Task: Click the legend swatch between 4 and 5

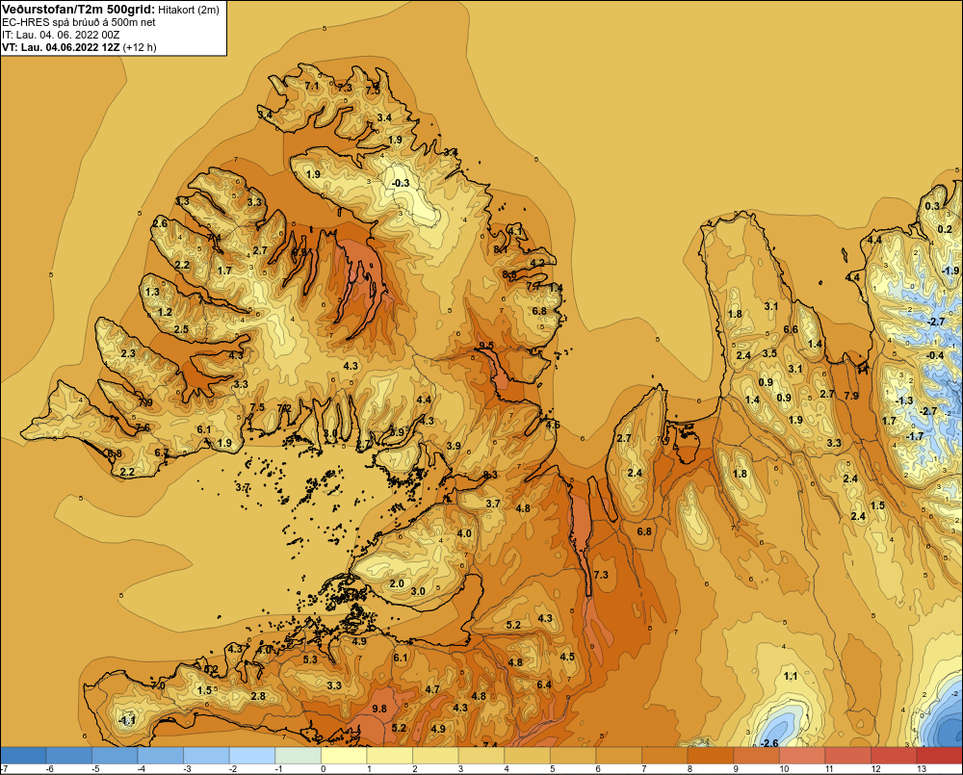Action: (528, 755)
